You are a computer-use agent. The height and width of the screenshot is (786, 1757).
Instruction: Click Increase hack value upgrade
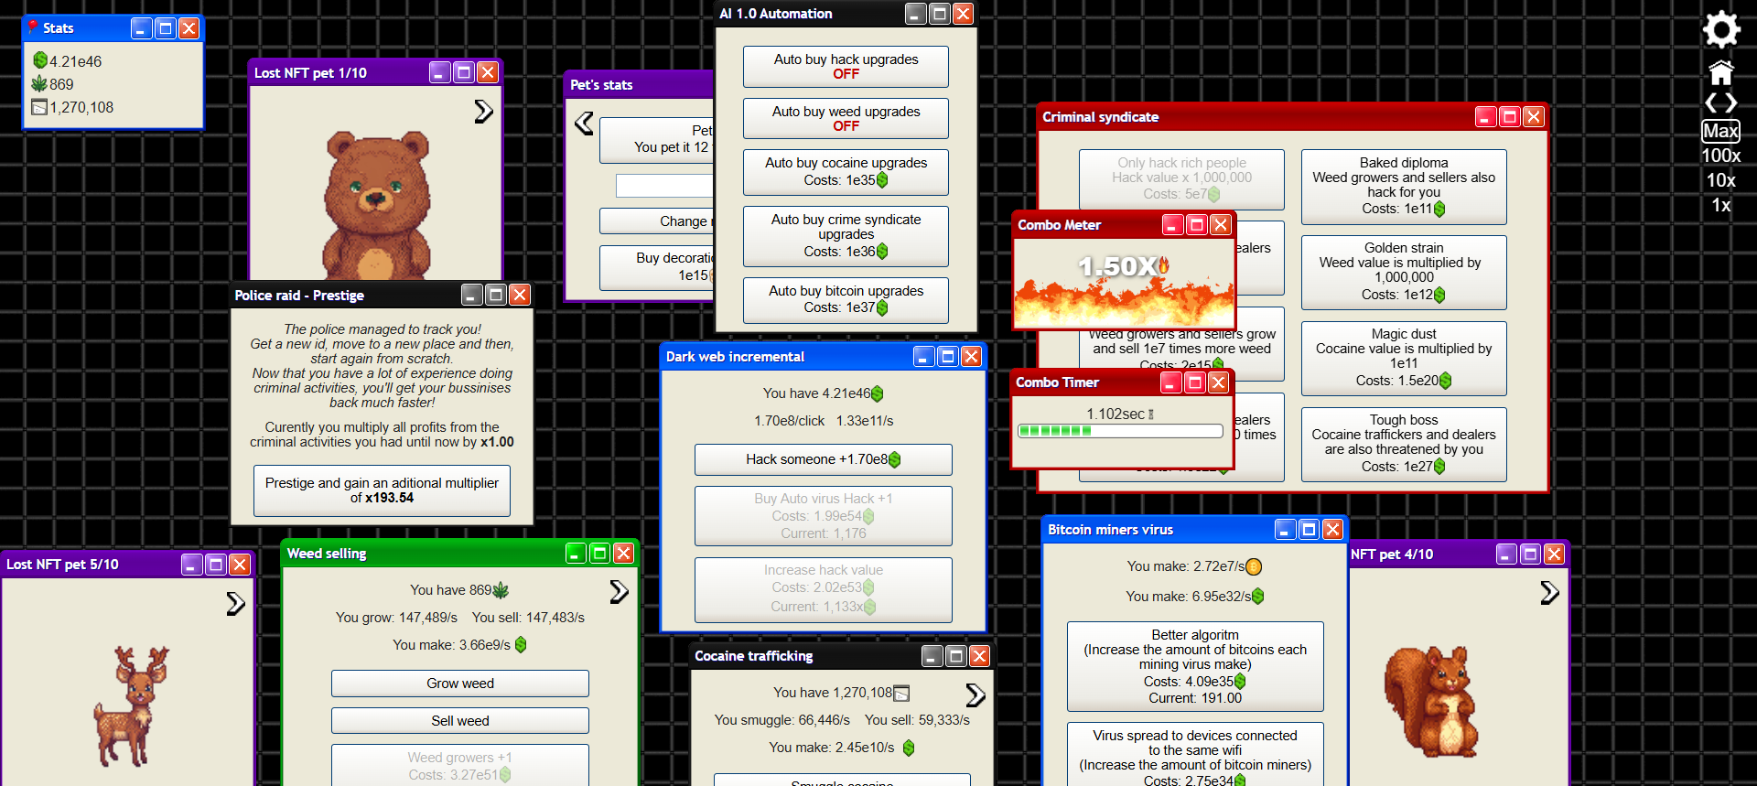pos(823,588)
